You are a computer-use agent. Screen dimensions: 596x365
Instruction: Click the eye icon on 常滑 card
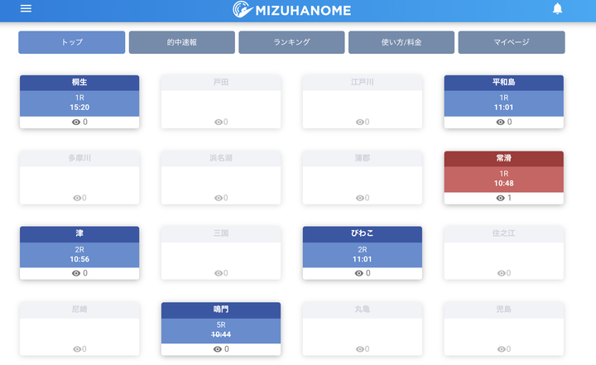[x=500, y=198]
